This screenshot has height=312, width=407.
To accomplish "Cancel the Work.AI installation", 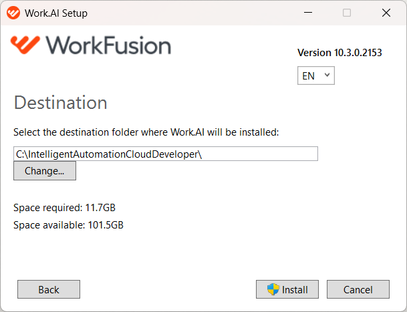I will click(x=358, y=289).
